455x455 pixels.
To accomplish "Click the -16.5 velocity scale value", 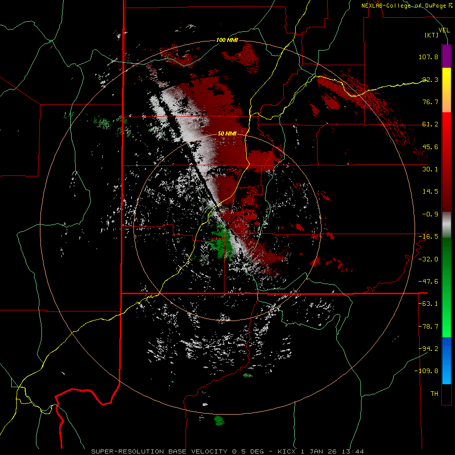I will coord(428,237).
